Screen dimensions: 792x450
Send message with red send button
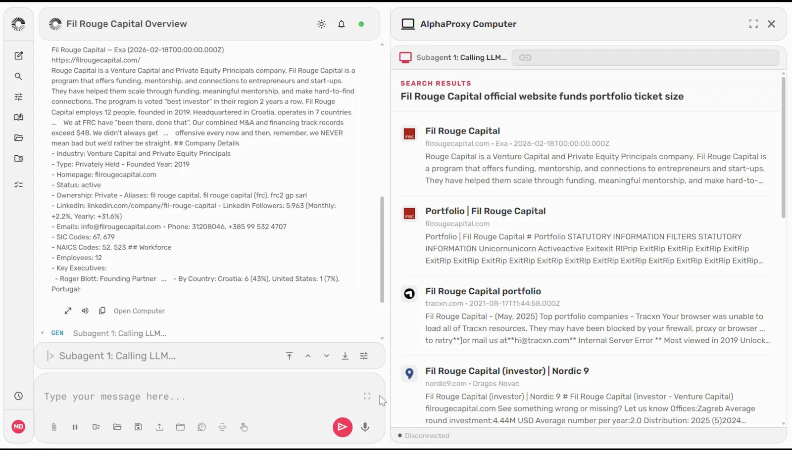(342, 427)
